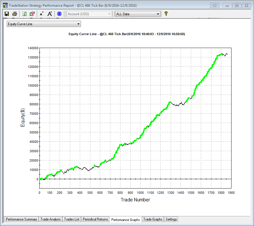Click the Account (USD) combo box
The height and width of the screenshot is (226, 254).
pos(89,14)
